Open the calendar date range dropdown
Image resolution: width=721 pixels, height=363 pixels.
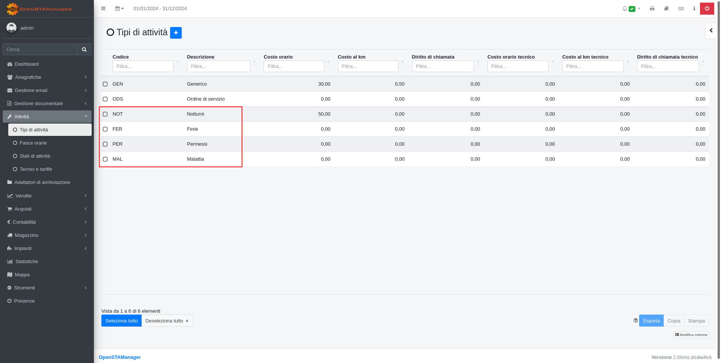pyautogui.click(x=119, y=9)
